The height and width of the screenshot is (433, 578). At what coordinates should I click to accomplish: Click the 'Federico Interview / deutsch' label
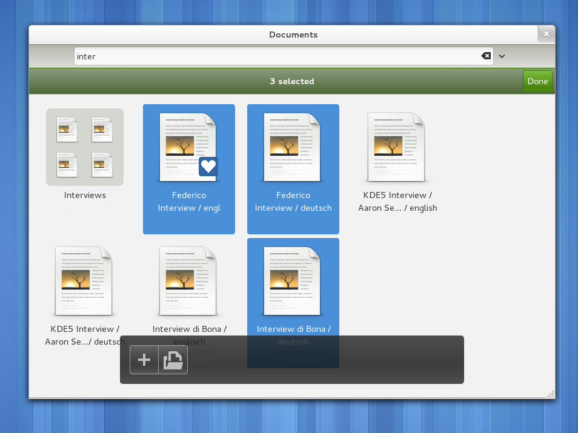pos(293,202)
